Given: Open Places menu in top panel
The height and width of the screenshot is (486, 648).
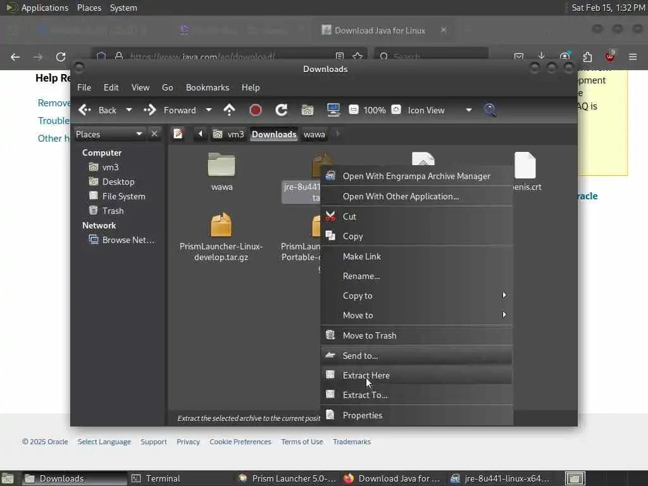Looking at the screenshot, I should click(x=89, y=8).
